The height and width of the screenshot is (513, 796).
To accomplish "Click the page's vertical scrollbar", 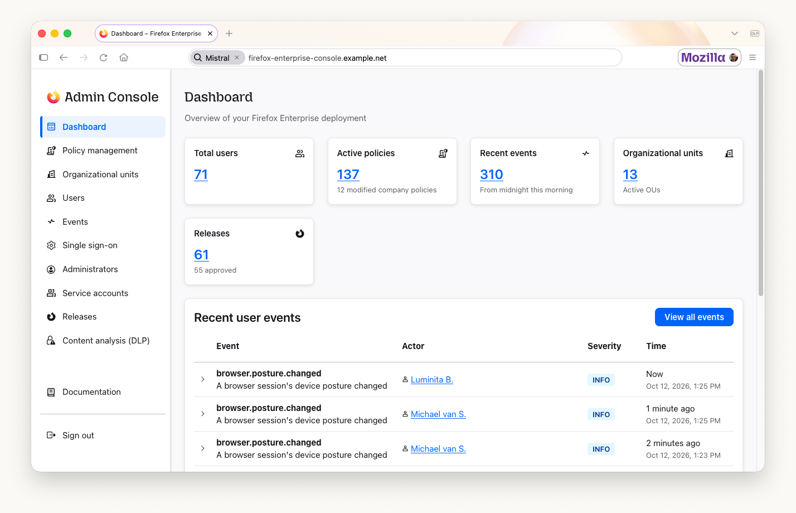I will (x=761, y=183).
